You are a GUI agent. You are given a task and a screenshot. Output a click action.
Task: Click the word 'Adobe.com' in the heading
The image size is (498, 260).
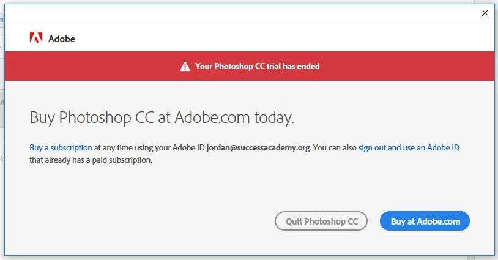pyautogui.click(x=212, y=117)
